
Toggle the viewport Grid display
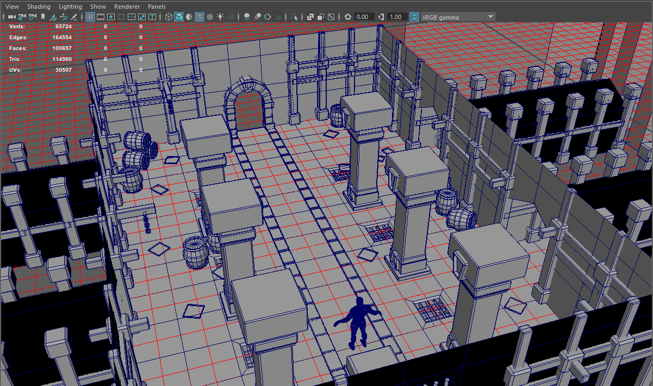90,17
